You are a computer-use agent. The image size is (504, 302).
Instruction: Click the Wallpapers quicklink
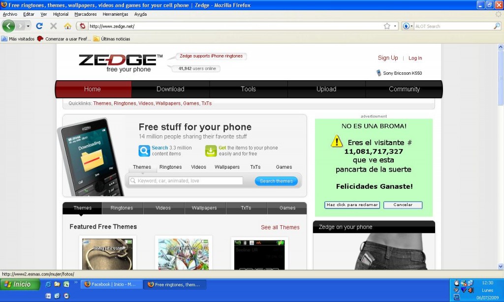(168, 103)
